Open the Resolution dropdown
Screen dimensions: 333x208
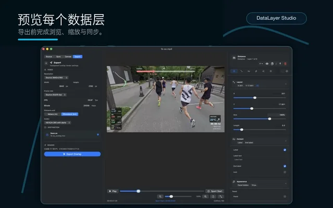[56, 77]
